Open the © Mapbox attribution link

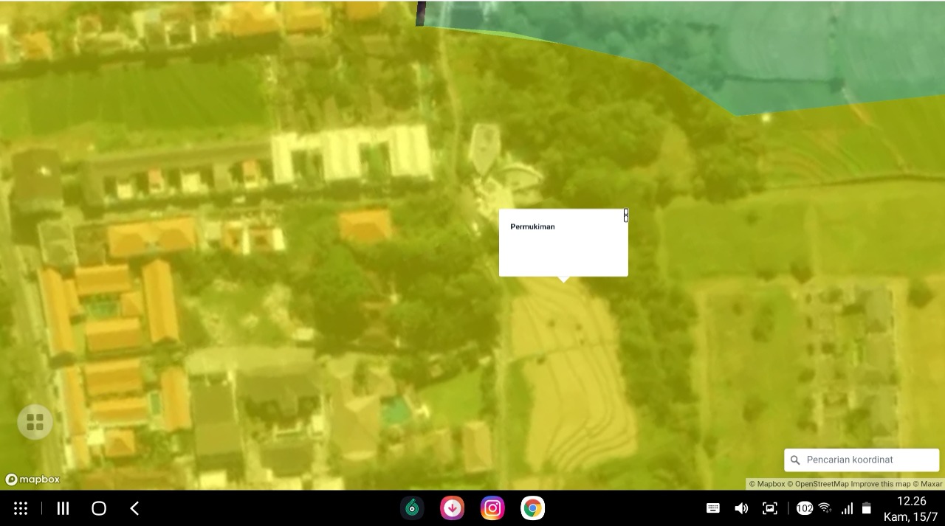click(767, 484)
